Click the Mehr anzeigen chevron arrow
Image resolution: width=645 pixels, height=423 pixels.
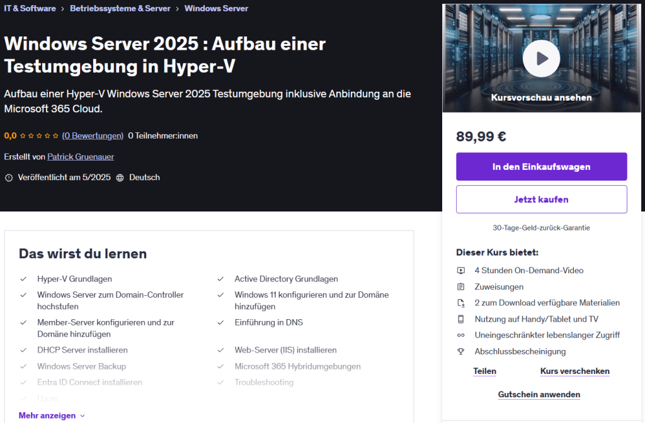(x=83, y=416)
